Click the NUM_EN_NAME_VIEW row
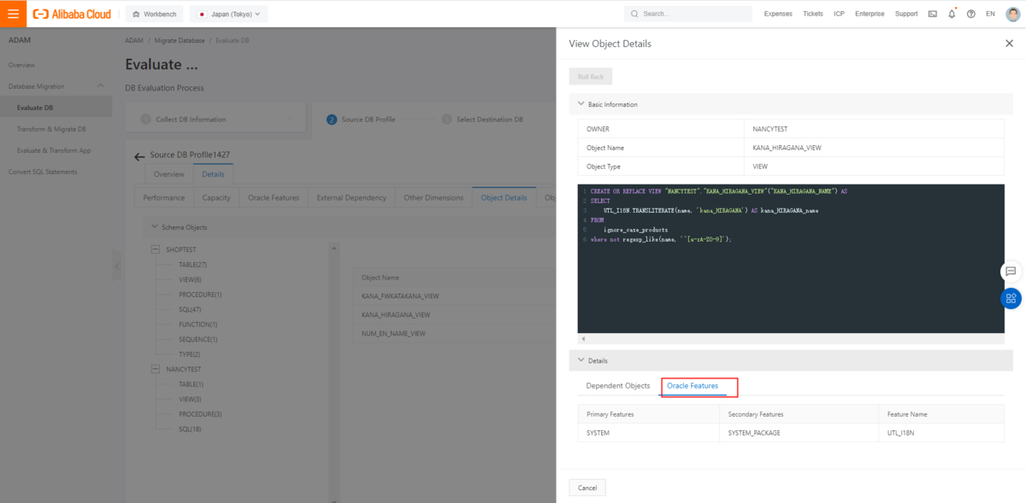Screen dimensions: 1026x503 pyautogui.click(x=454, y=334)
